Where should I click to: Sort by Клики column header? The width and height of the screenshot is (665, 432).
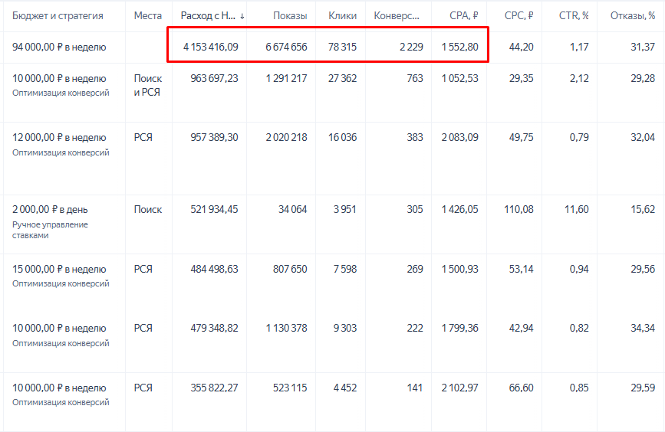pyautogui.click(x=342, y=15)
